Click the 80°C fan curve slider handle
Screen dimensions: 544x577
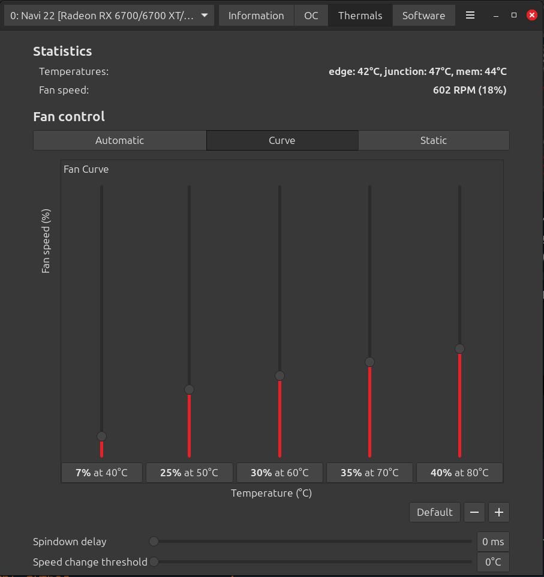click(x=459, y=349)
